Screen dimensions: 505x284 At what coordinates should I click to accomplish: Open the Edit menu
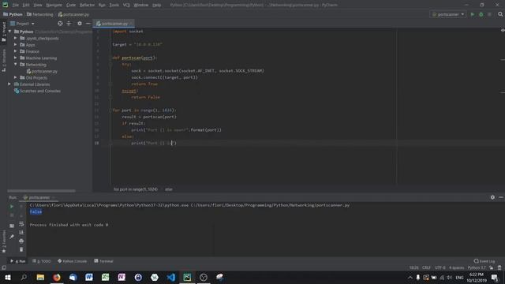pyautogui.click(x=26, y=6)
